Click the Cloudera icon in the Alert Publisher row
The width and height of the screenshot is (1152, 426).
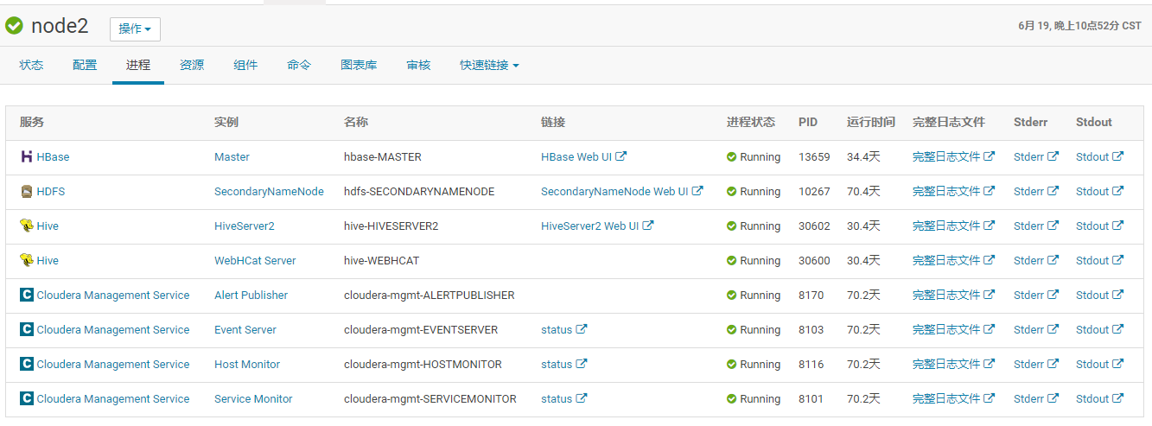(x=26, y=296)
